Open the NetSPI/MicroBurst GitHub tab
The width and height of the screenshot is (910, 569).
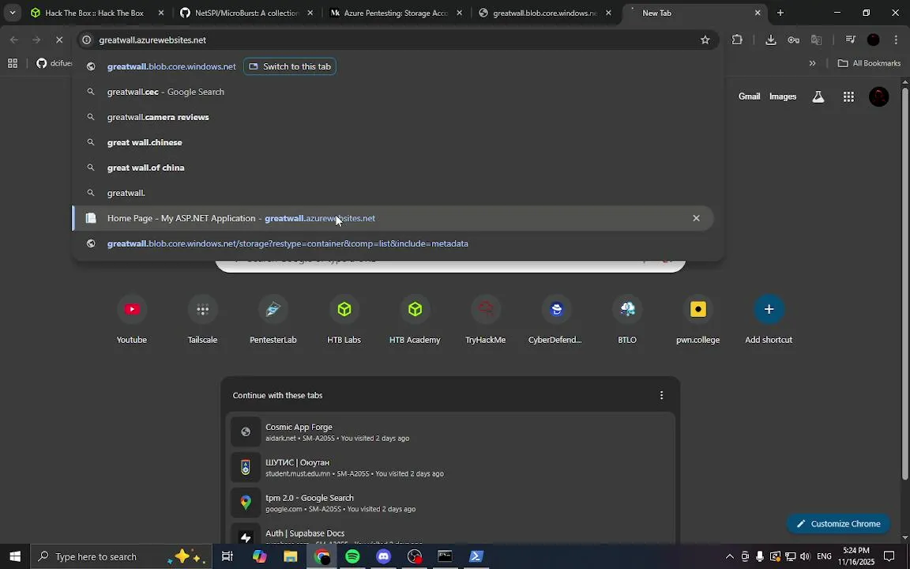[246, 13]
